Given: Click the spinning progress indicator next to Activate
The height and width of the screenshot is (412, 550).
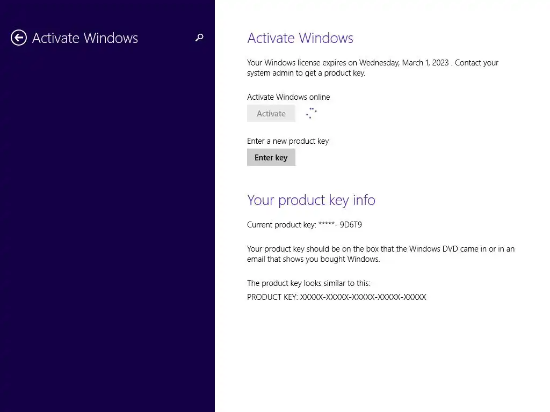Looking at the screenshot, I should (311, 113).
